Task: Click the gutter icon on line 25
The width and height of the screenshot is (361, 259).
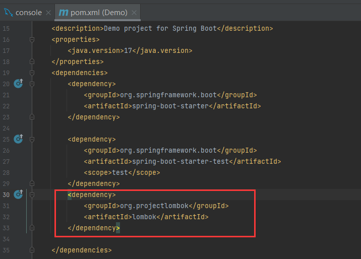Action: pyautogui.click(x=19, y=139)
